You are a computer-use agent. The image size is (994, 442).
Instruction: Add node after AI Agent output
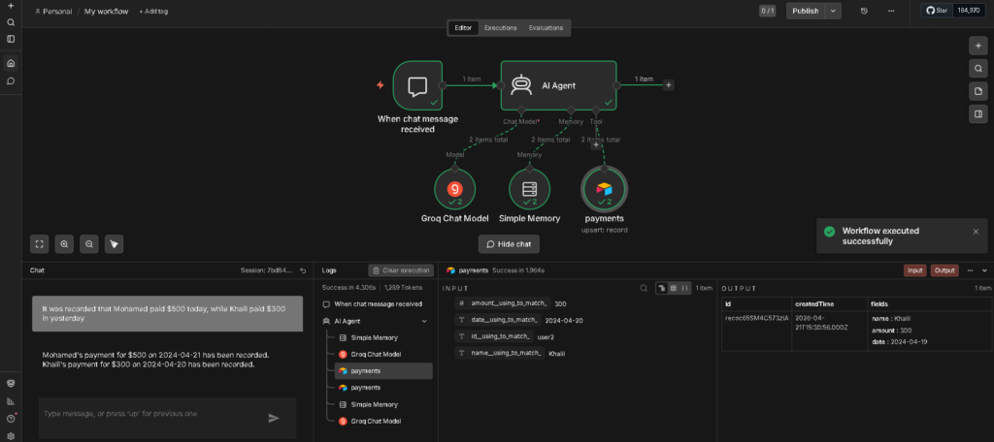click(668, 85)
